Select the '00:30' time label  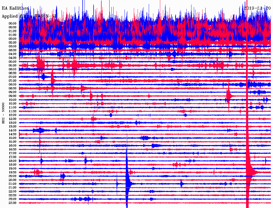click(x=13, y=27)
